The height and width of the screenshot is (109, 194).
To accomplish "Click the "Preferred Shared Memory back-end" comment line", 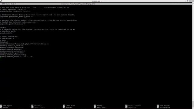I will (38, 15).
